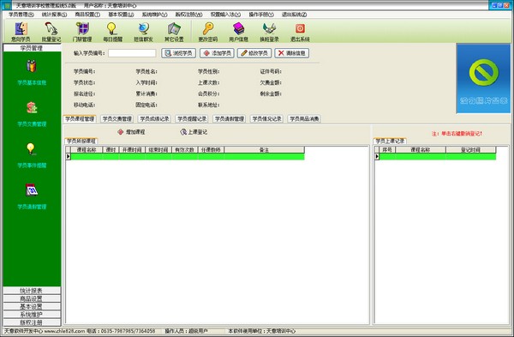This screenshot has width=514, height=337.
Task: Expand the 系统维护 sidebar section
Action: [x=32, y=314]
